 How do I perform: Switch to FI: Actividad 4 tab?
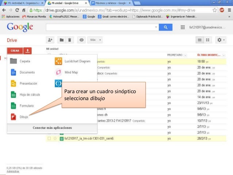pos(22,3)
